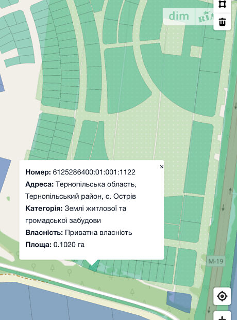Screen dimensions: 237x320
Task: Click the M-19 road label
Action: 216,261
